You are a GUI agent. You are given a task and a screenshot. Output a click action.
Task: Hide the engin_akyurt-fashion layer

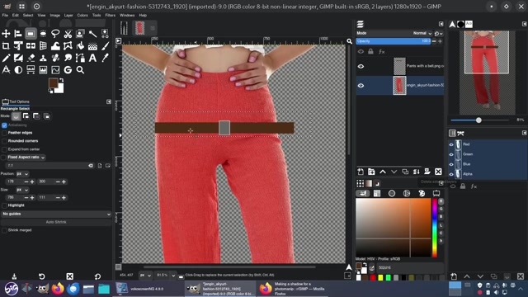361,86
